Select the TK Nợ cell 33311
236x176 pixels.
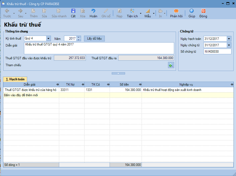[72, 90]
